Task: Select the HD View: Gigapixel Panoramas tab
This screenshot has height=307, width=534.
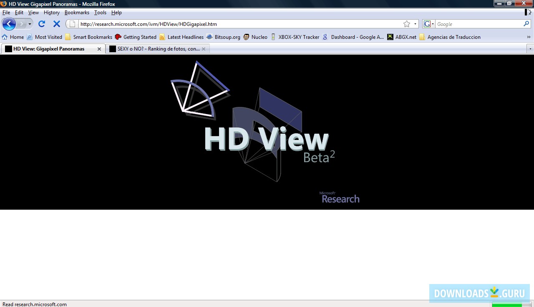Action: [x=53, y=49]
